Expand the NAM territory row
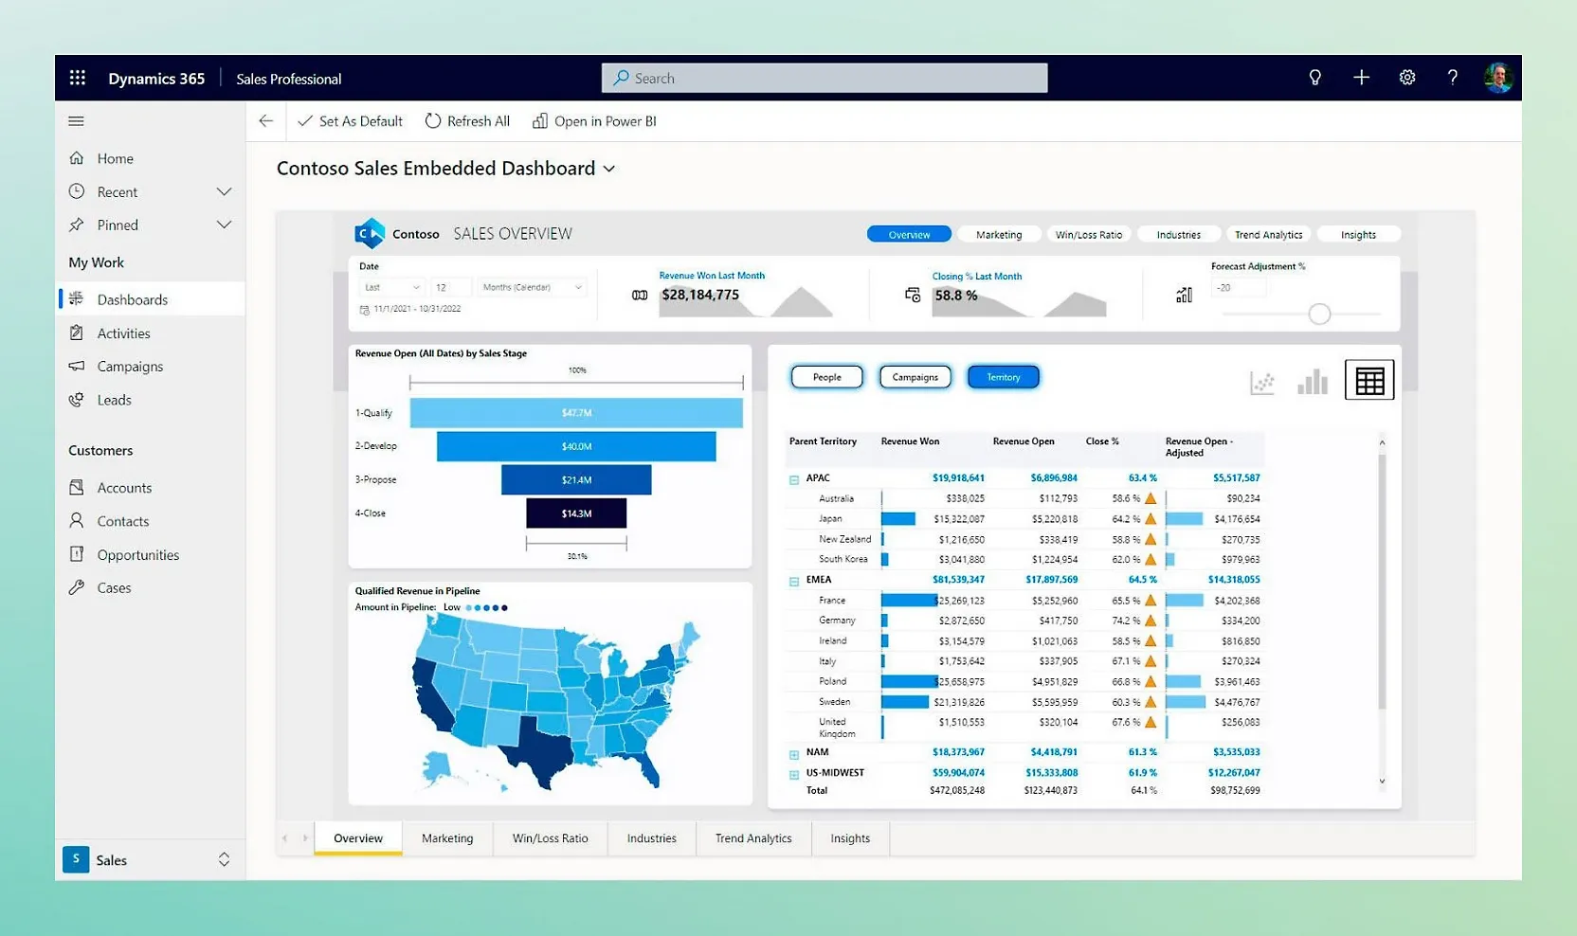 tap(794, 754)
